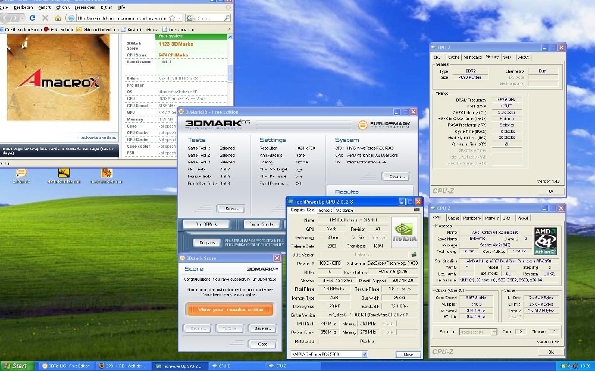Open About tab in lower CPU-Z window
The image size is (595, 371).
point(523,218)
